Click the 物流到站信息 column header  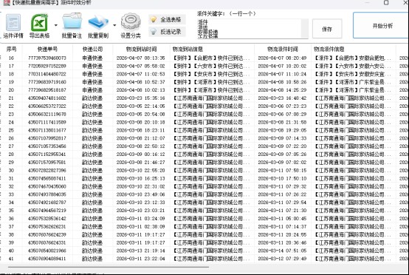188,49
